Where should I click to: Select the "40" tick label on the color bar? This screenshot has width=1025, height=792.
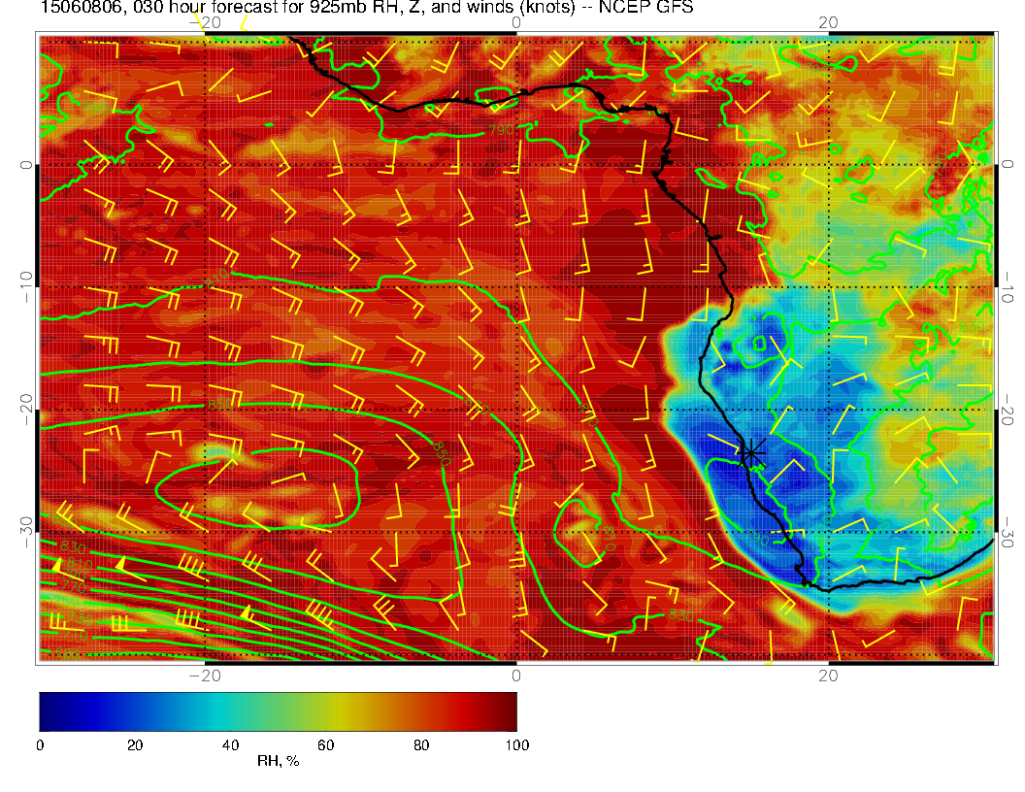[230, 745]
